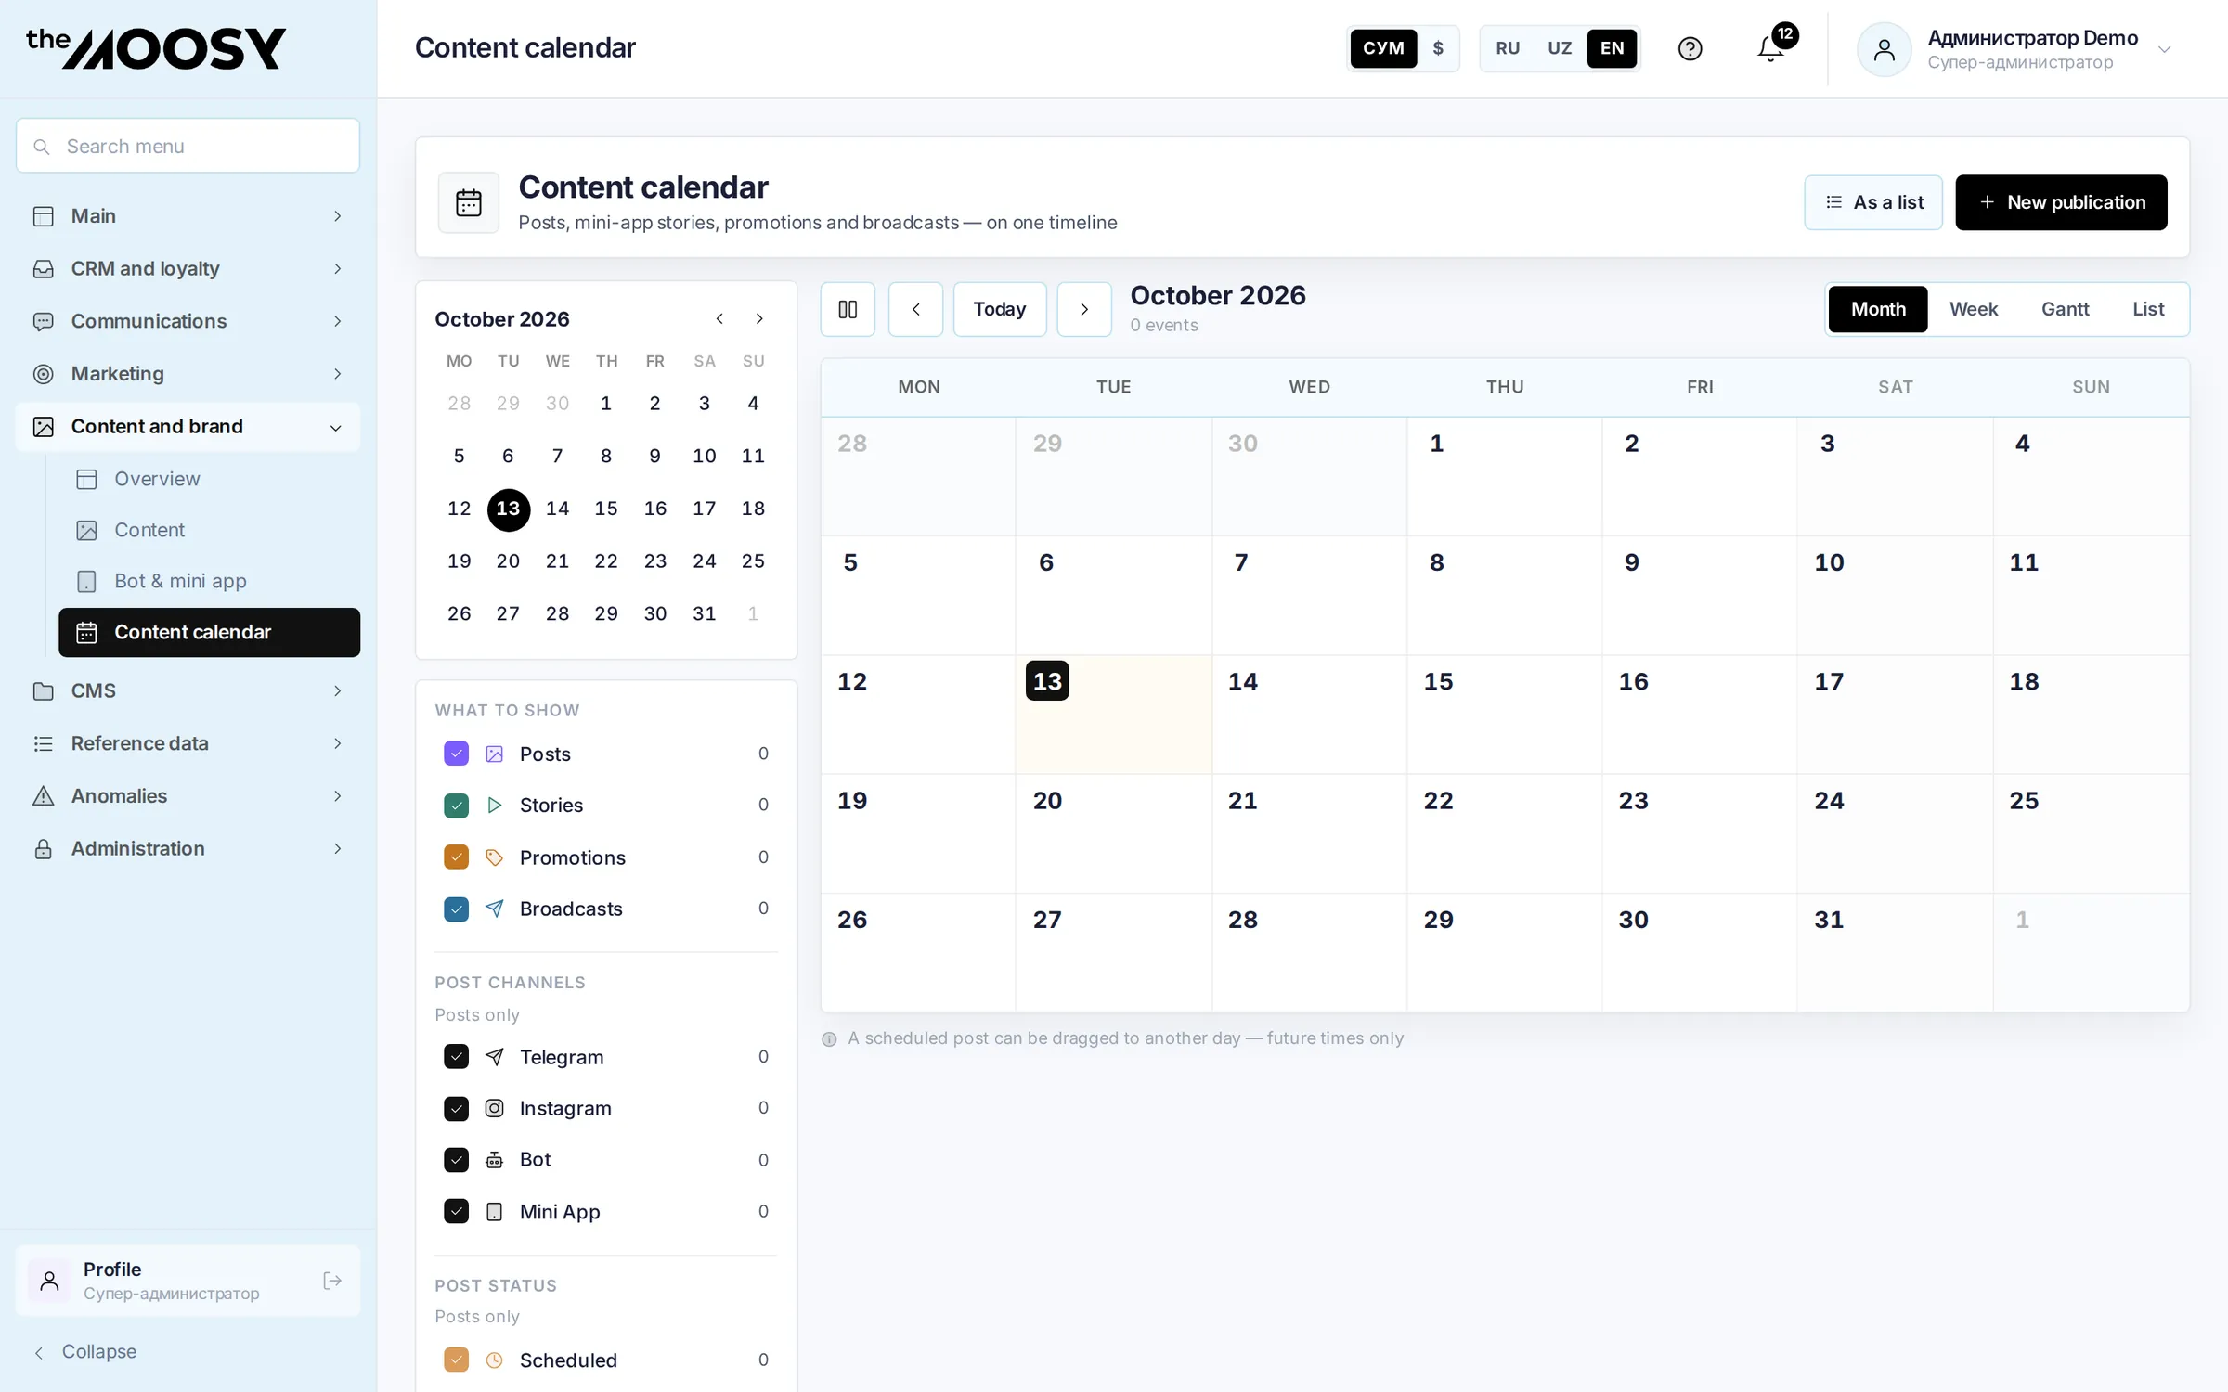Switch language to RU
Image resolution: width=2228 pixels, height=1392 pixels.
1508,48
